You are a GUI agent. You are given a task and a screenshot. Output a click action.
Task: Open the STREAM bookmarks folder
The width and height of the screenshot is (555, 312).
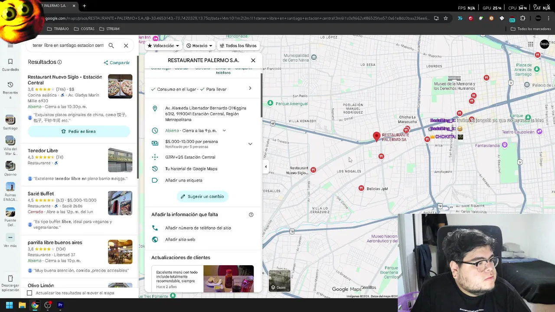pos(109,29)
